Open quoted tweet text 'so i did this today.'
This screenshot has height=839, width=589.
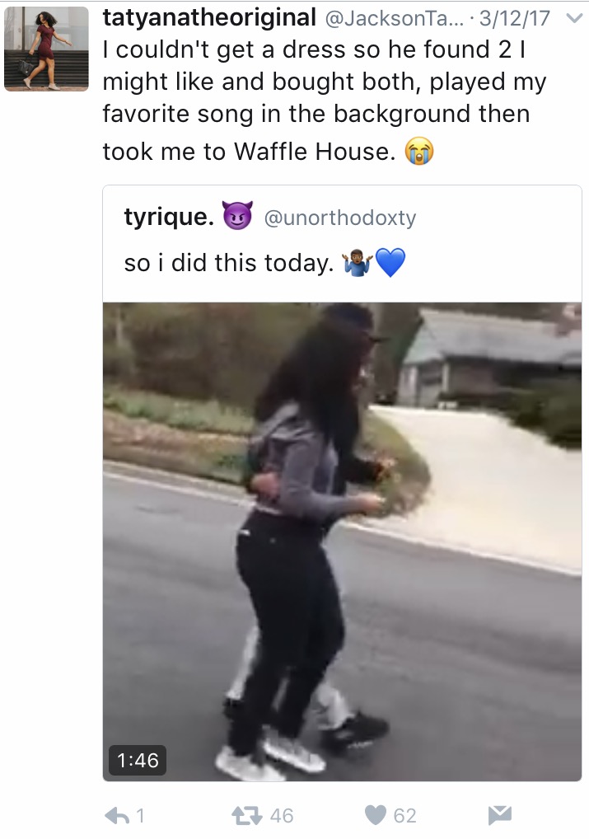coord(229,263)
